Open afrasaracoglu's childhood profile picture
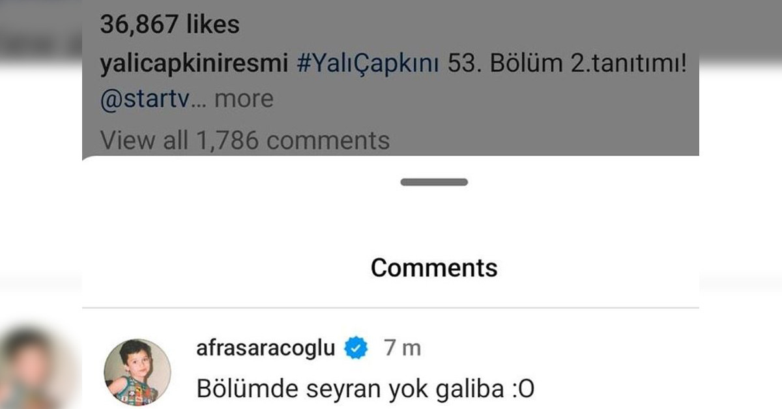Viewport: 782px width, 409px height. 138,371
